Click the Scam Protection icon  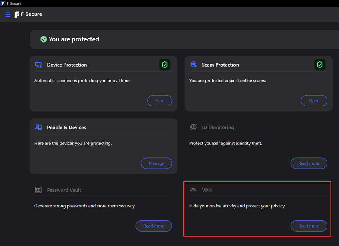[193, 65]
